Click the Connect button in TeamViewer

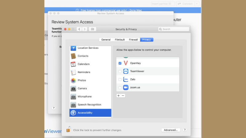point(185,4)
